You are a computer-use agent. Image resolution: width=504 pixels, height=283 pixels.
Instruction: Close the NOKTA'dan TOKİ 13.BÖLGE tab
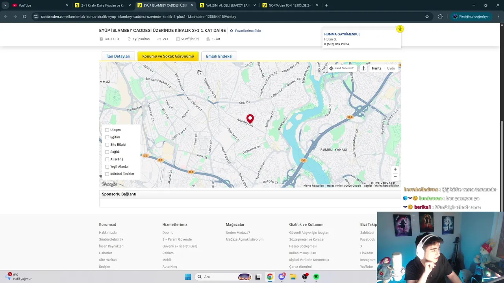click(x=317, y=6)
